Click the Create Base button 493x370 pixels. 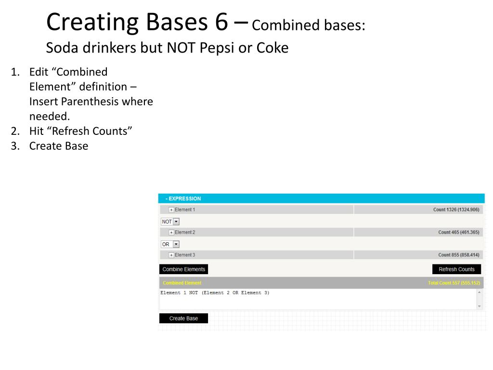pos(183,318)
